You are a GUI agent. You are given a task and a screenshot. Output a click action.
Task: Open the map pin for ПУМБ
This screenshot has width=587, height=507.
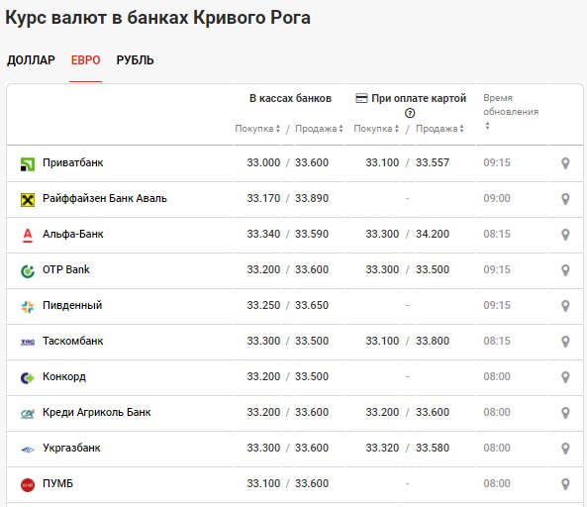(565, 484)
